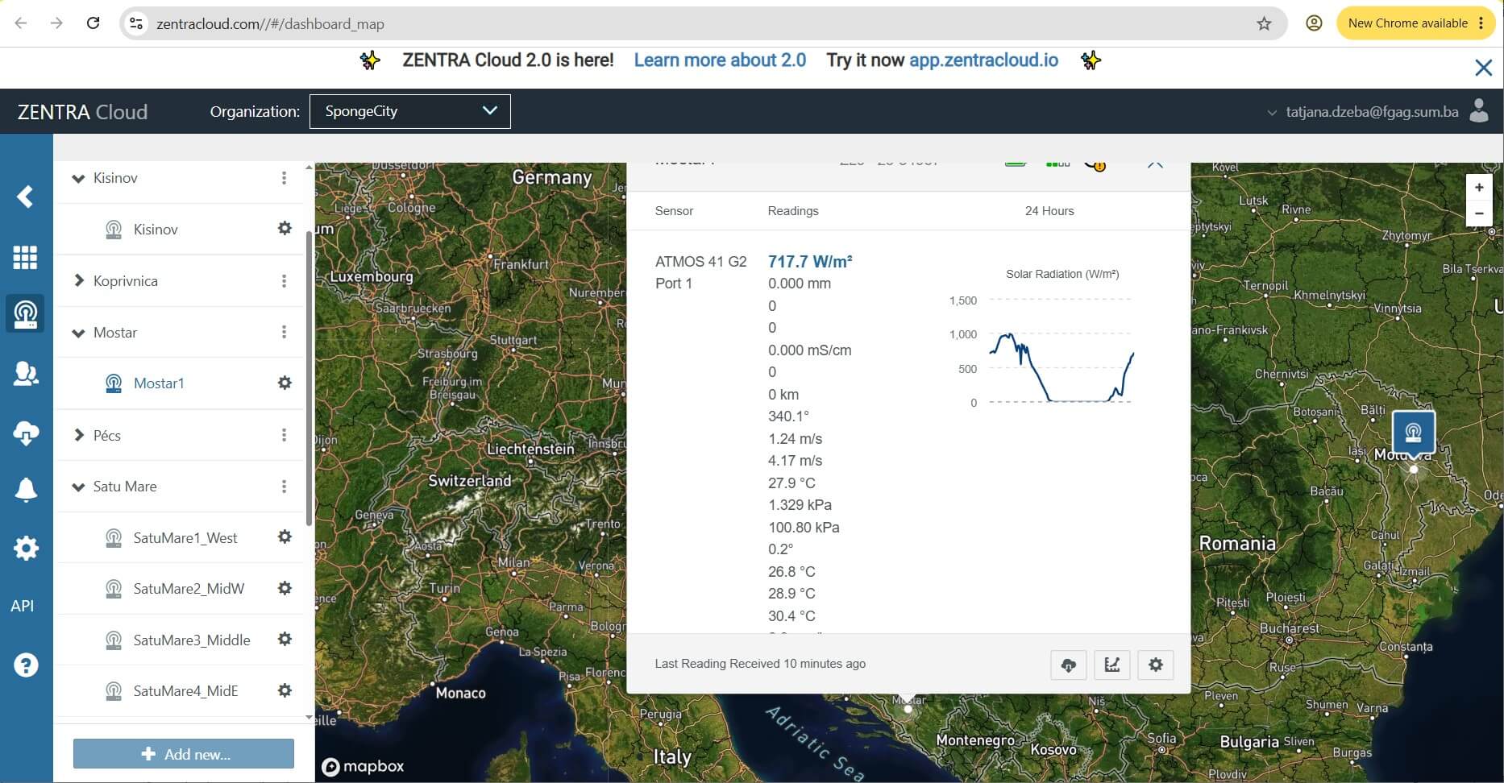The image size is (1504, 783).
Task: Open the Satu Mare group options menu
Action: [x=284, y=487]
